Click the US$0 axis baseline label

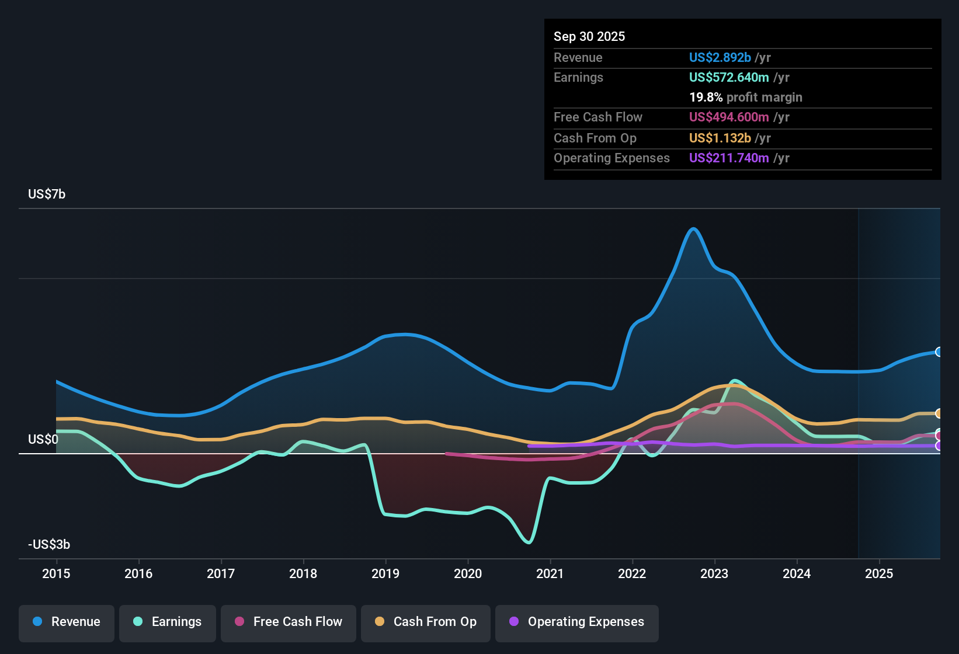click(44, 439)
